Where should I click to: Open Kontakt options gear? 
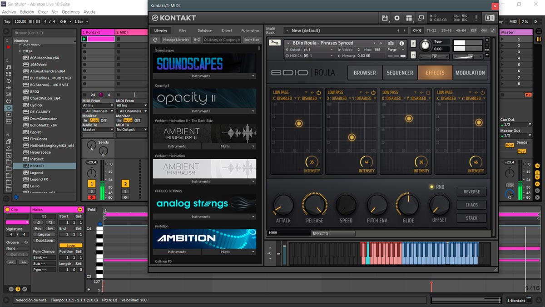pyautogui.click(x=397, y=18)
